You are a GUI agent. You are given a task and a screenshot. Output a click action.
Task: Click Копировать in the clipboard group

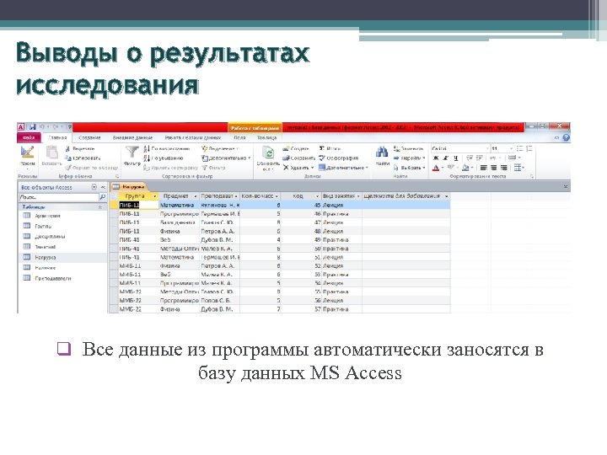click(x=83, y=158)
